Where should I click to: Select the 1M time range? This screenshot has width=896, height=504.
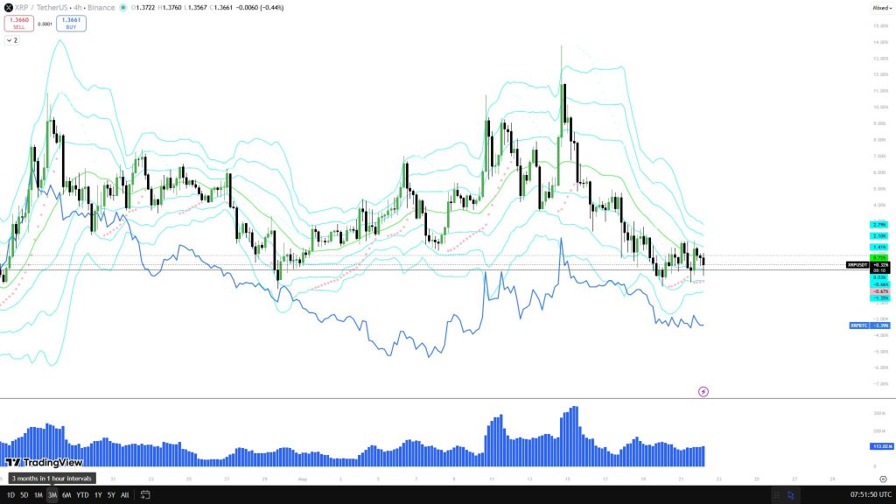pos(38,495)
